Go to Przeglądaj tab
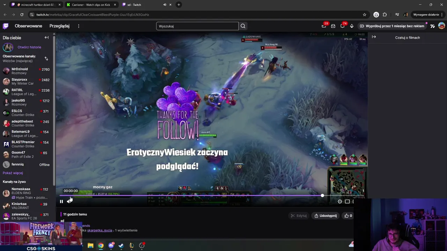Screen dimensions: 447x251 [59, 26]
